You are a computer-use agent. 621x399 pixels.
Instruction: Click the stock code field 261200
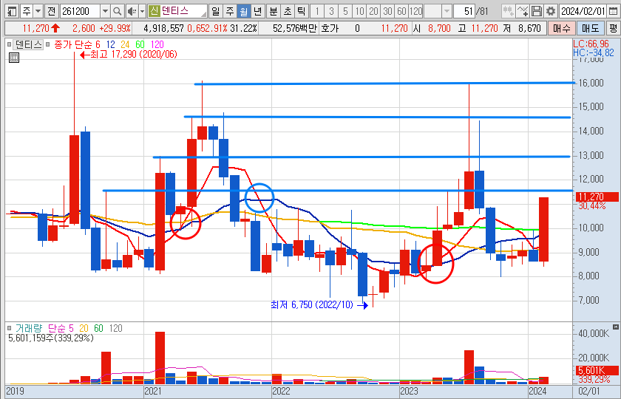pos(81,11)
